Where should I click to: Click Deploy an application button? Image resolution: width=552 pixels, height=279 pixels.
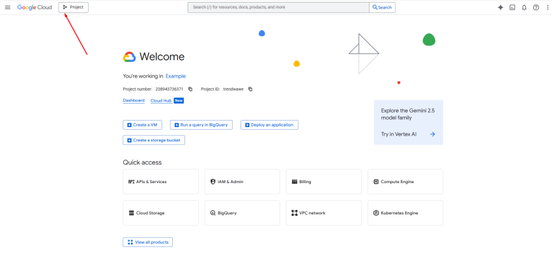(269, 125)
